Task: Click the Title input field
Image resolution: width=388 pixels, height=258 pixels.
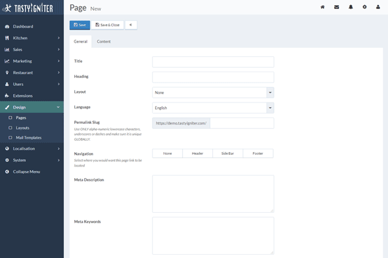Action: pyautogui.click(x=213, y=62)
